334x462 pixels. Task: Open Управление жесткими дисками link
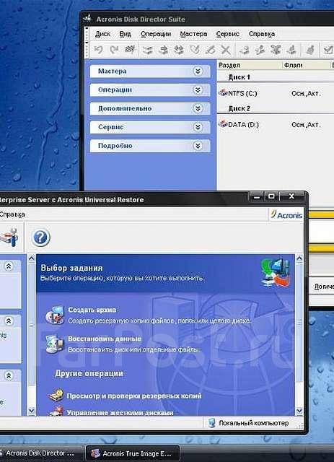[x=120, y=412]
